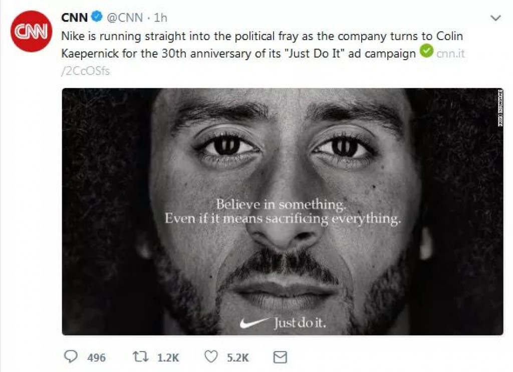Screen dimensions: 513x372
Task: Click the 1.2K retweet count
Action: [x=168, y=357]
